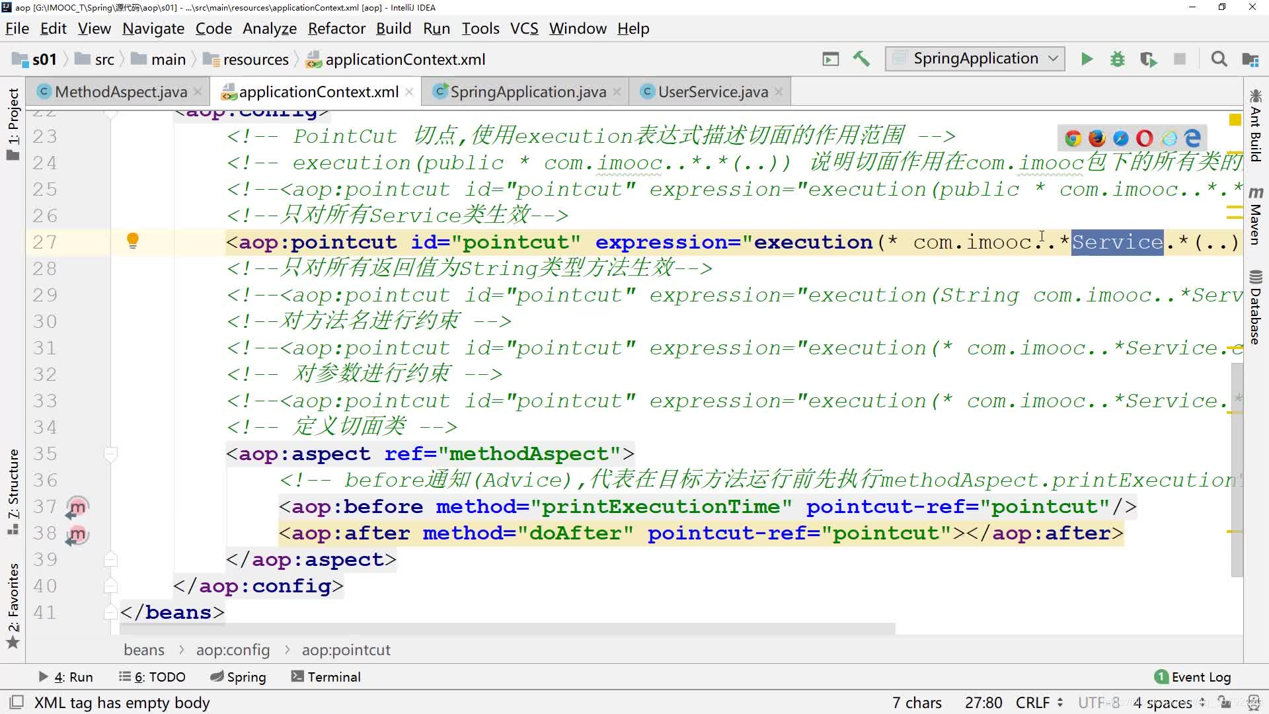The image size is (1269, 714).
Task: Open the Database tool window
Action: 1255,307
